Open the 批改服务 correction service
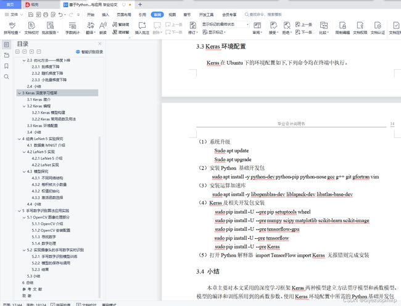Image resolution: width=401 pixels, height=306 pixels. (50, 28)
